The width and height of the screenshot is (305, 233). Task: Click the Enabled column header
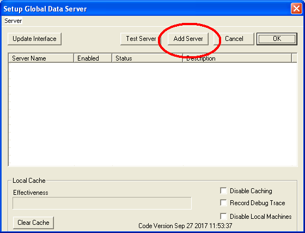(93, 58)
